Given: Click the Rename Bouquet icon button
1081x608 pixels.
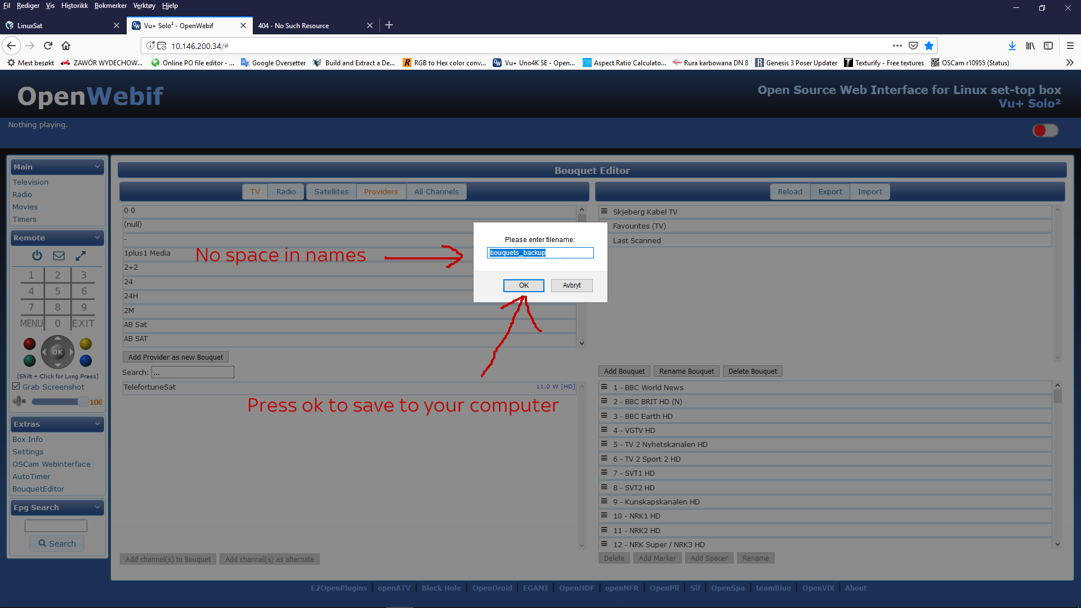Looking at the screenshot, I should (686, 371).
